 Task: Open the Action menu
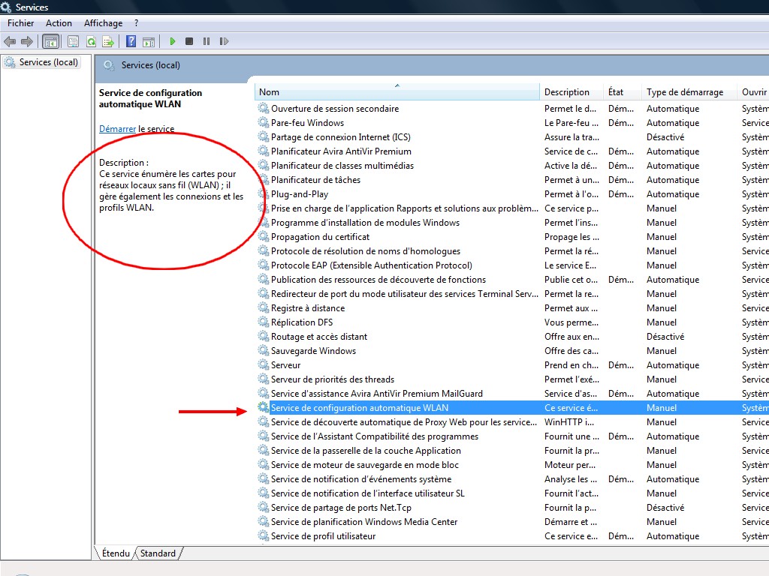coord(59,23)
